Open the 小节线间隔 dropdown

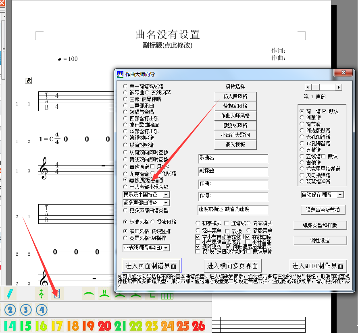[x=166, y=248]
